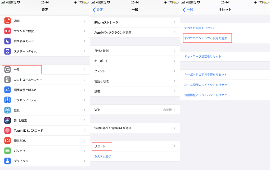Open 言語と地域 settings row
The width and height of the screenshot is (270, 170).
(x=135, y=81)
